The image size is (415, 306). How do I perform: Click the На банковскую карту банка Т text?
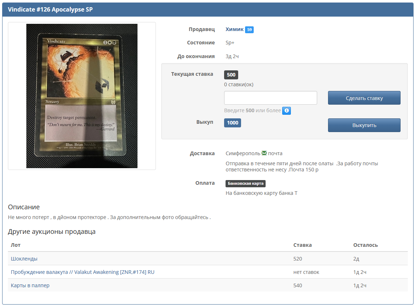click(262, 193)
